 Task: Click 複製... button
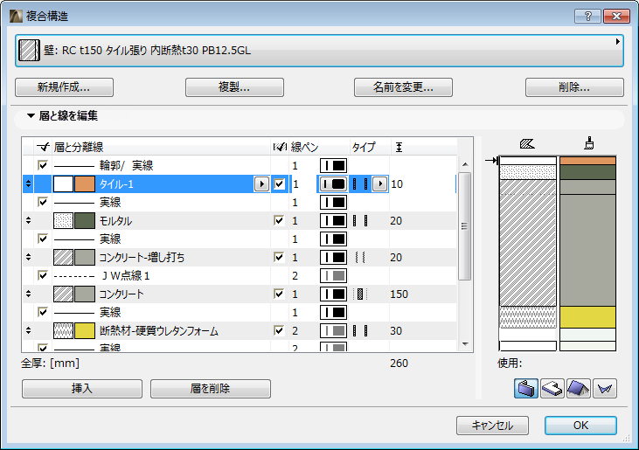(234, 87)
